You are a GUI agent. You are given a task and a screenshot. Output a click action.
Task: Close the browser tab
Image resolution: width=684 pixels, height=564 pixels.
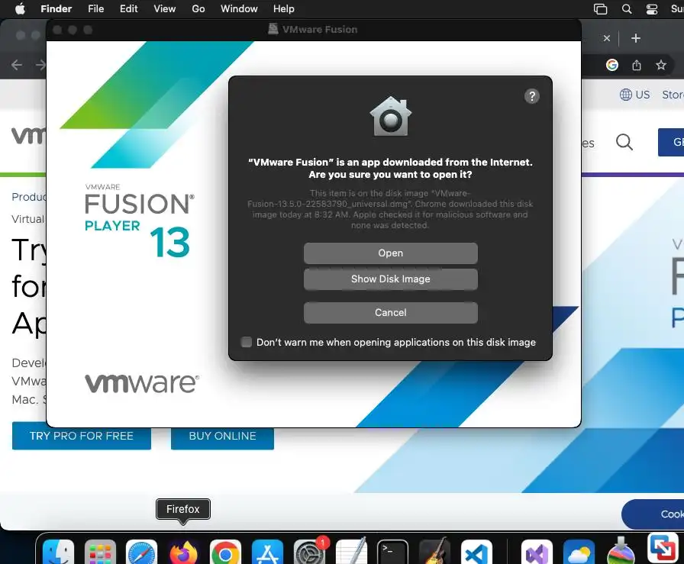click(x=607, y=38)
